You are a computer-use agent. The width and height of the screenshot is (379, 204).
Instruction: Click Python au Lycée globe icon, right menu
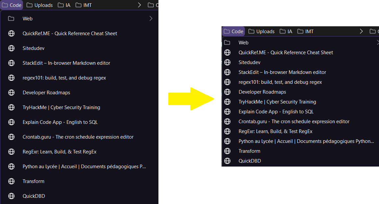click(227, 141)
